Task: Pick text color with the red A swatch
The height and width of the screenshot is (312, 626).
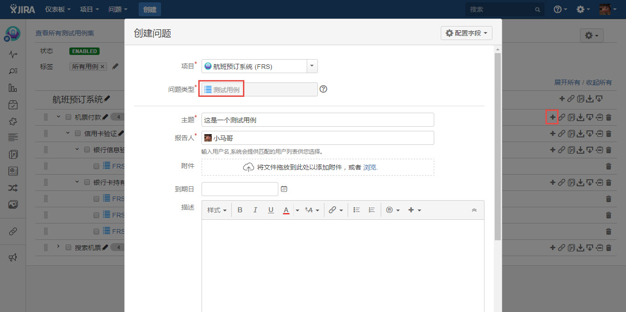Action: pyautogui.click(x=286, y=210)
